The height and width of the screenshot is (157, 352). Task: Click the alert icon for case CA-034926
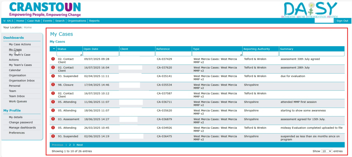[53, 128]
